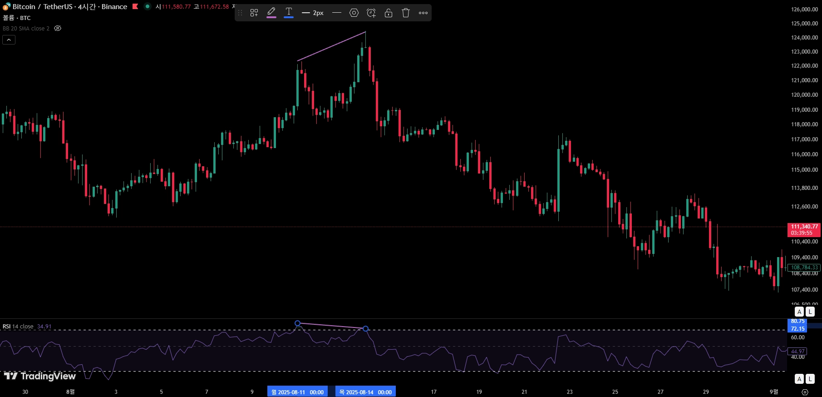This screenshot has height=397, width=822.
Task: Click the green market status dot
Action: 147,6
